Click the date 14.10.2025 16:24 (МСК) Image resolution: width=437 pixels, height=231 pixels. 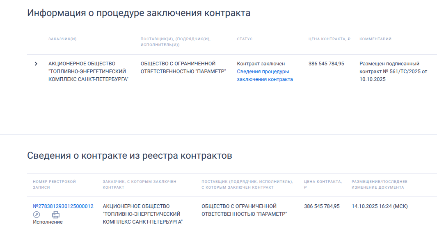pyautogui.click(x=380, y=206)
